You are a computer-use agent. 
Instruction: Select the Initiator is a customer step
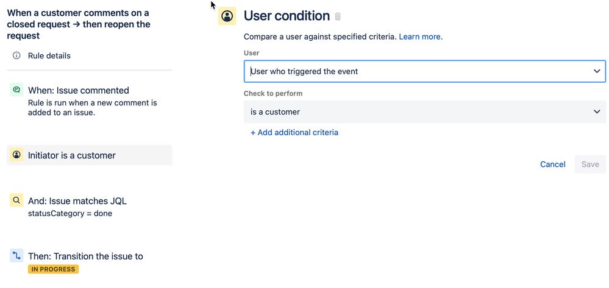tap(90, 155)
